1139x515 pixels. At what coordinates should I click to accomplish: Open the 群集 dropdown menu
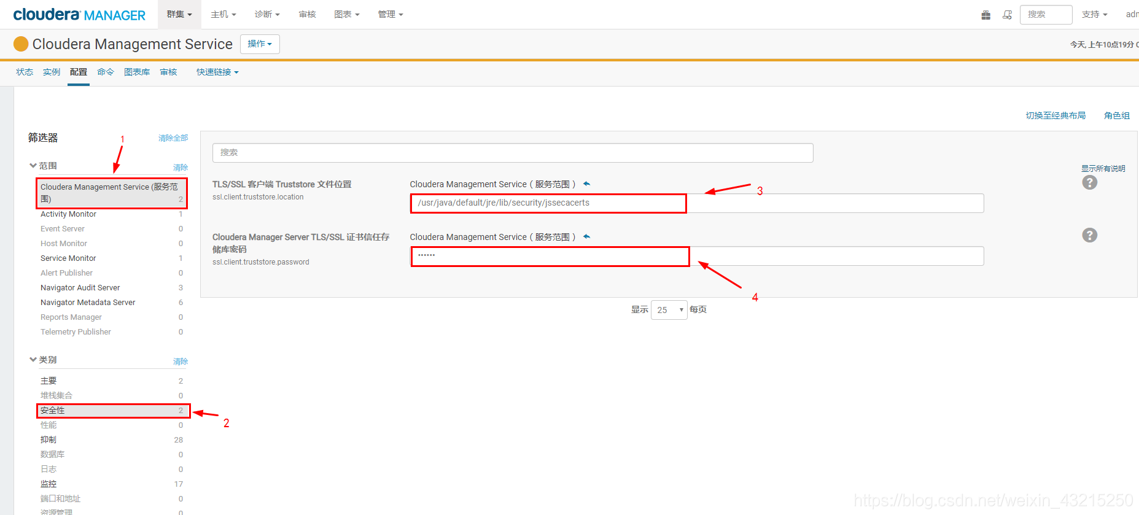point(179,14)
